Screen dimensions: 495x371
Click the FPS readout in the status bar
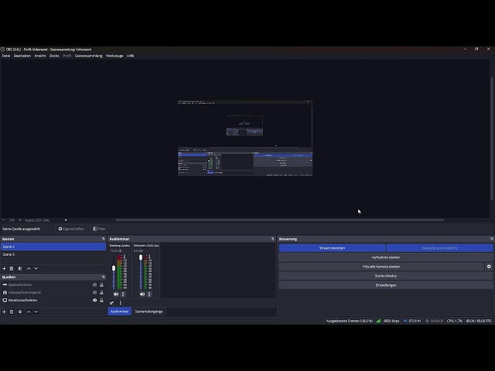pyautogui.click(x=479, y=321)
